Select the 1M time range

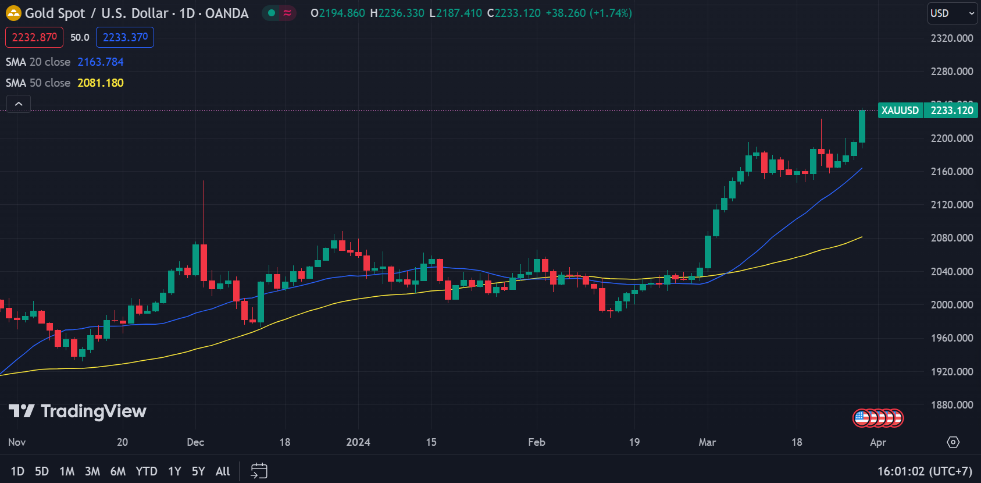[67, 471]
